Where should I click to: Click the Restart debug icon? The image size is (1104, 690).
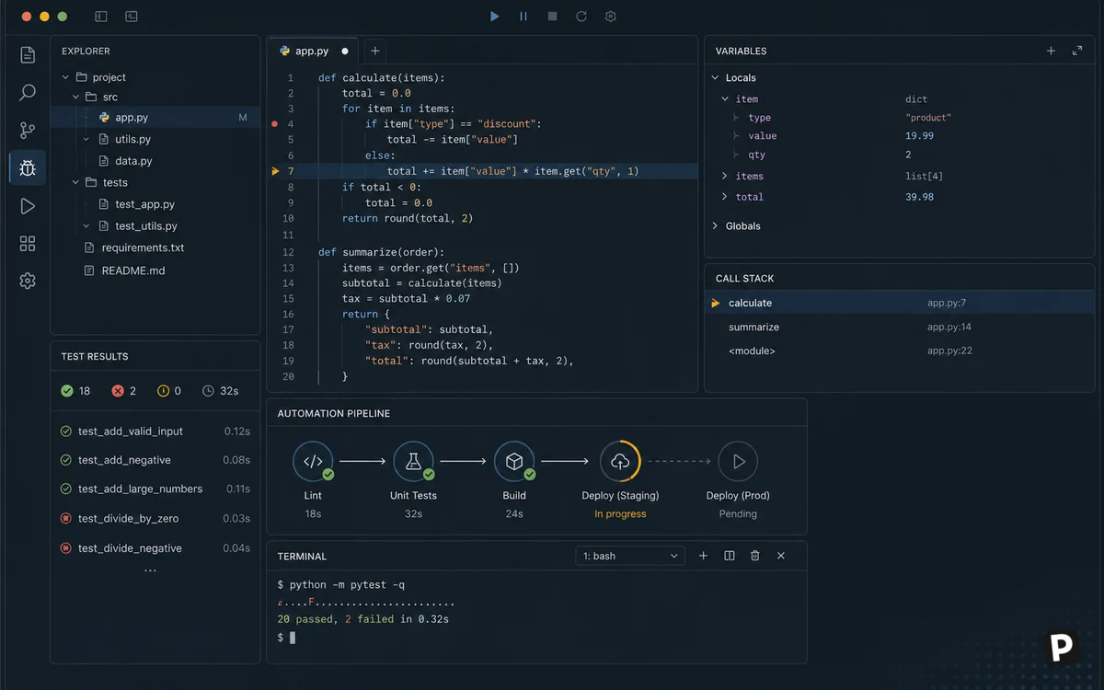tap(581, 17)
